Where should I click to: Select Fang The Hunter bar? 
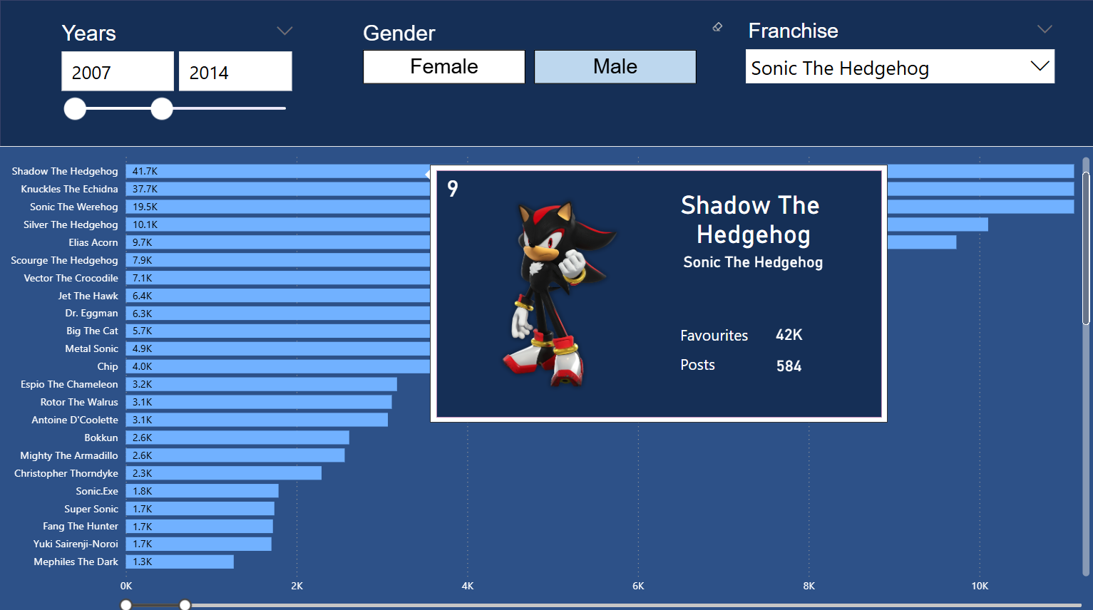pos(200,527)
